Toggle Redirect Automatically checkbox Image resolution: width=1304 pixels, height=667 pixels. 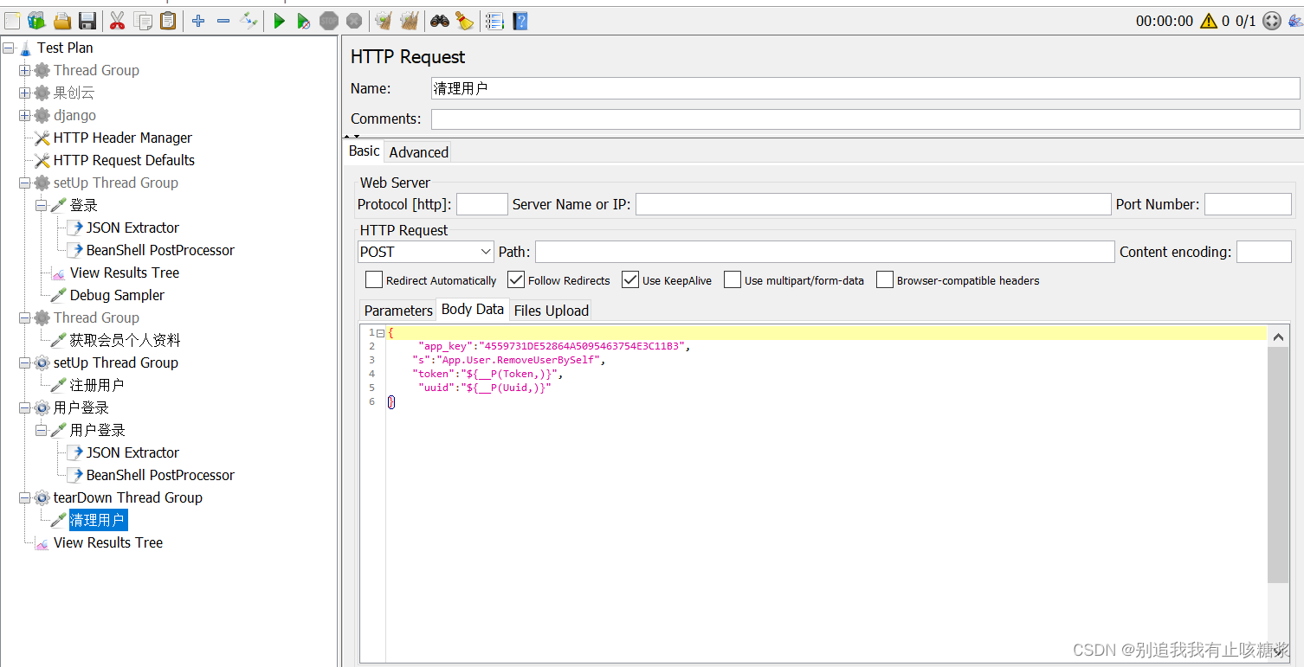coord(374,279)
